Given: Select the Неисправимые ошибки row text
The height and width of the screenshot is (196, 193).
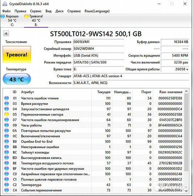Looking at the screenshot, I should [x=40, y=147].
